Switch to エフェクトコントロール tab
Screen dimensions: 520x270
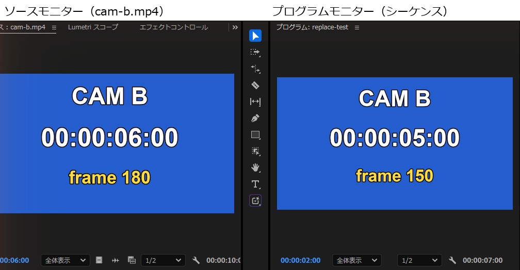tap(173, 27)
